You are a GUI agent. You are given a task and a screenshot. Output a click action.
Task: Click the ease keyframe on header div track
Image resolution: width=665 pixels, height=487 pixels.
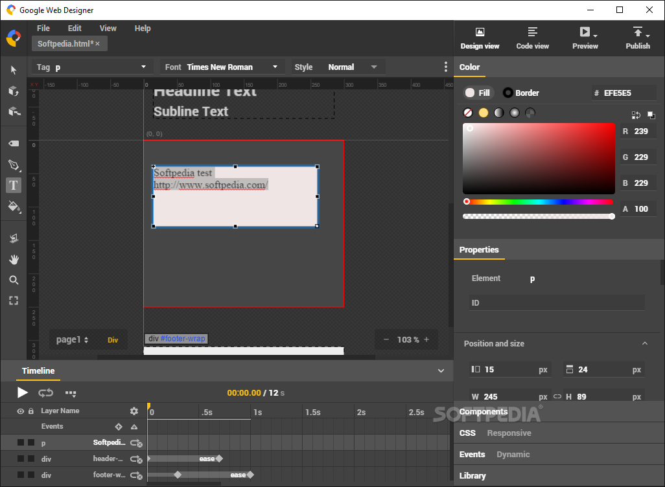pyautogui.click(x=219, y=459)
